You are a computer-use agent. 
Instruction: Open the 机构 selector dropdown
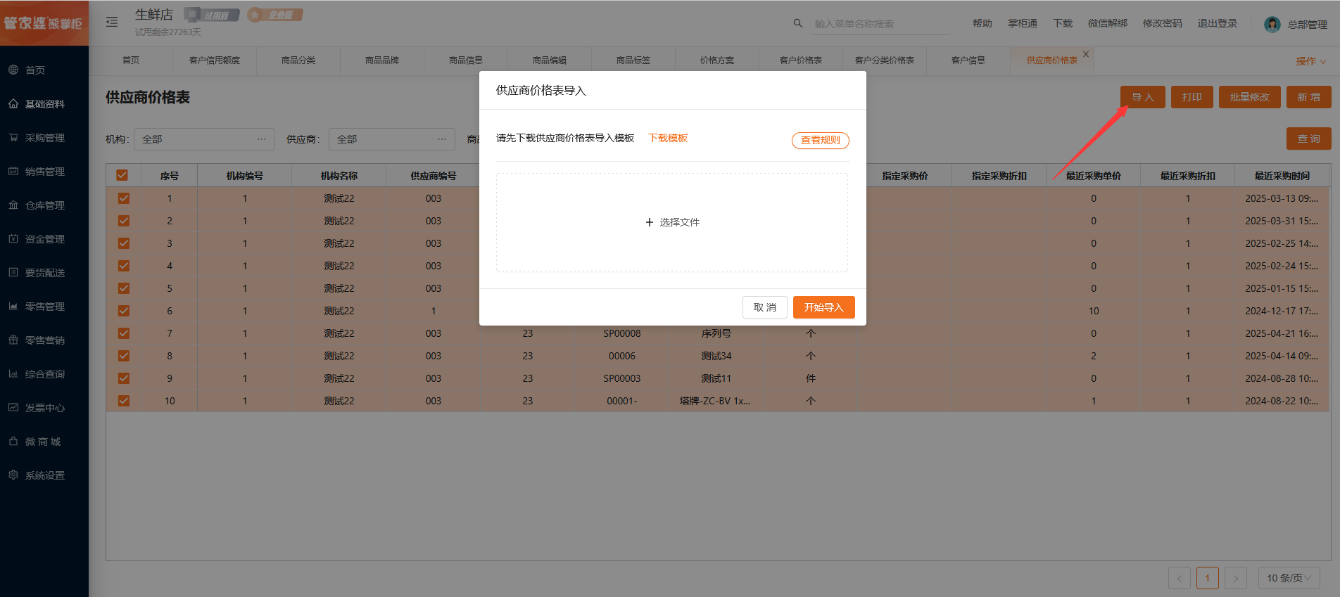point(204,139)
